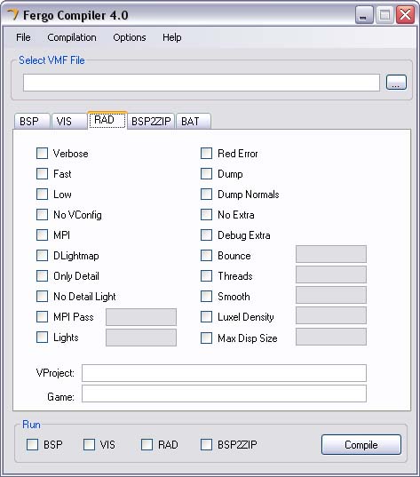
Task: Enable the Bounce checkbox
Action: tap(206, 256)
